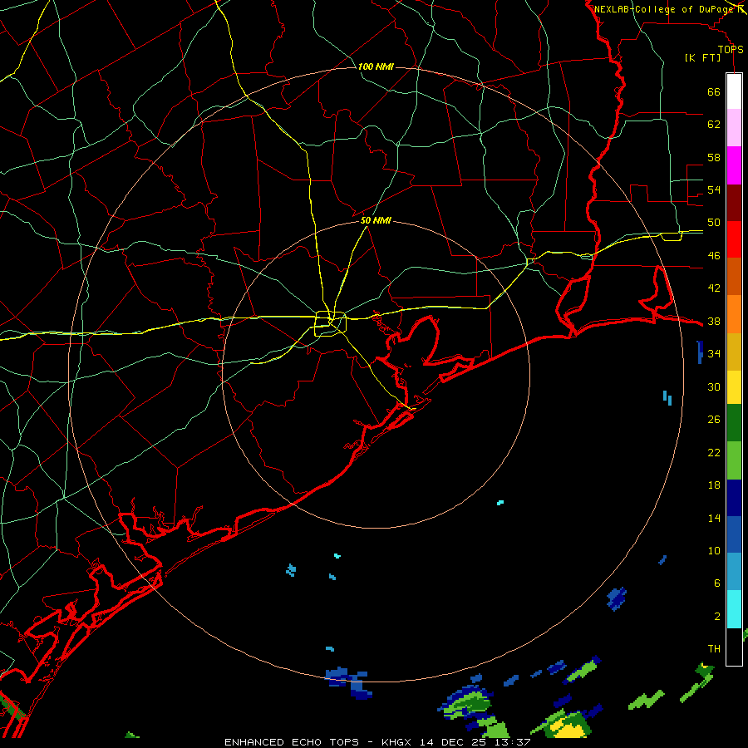Click the navy blue legend swatch
The height and width of the screenshot is (748, 748).
734,498
